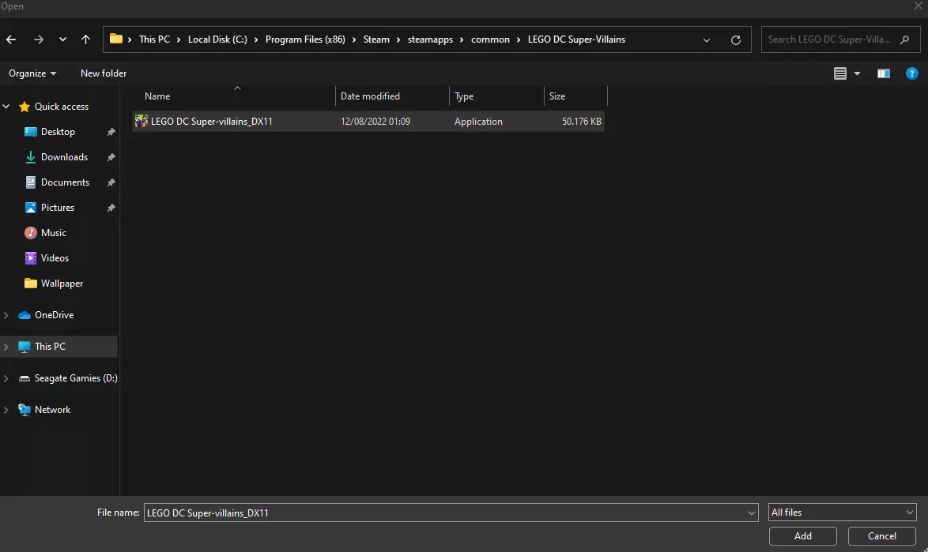Select the LEGO DC Super-villains_DX11 file
The image size is (928, 552).
(368, 121)
